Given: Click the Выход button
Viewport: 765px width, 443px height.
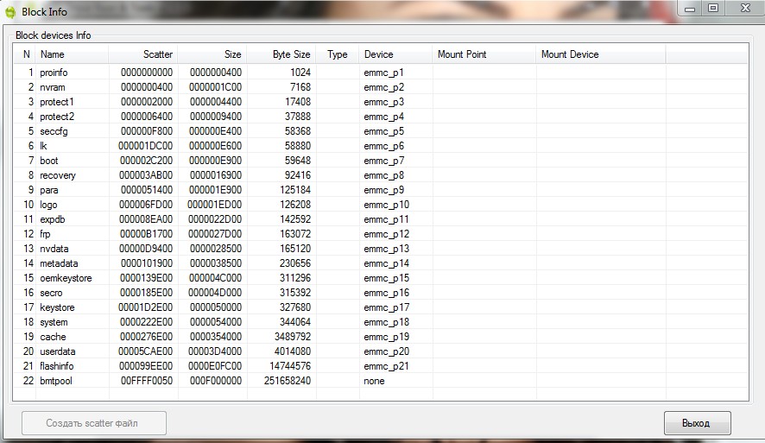Looking at the screenshot, I should click(x=697, y=423).
